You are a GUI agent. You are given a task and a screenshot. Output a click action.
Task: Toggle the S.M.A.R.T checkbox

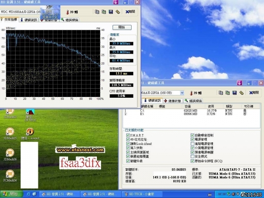[x=128, y=135]
